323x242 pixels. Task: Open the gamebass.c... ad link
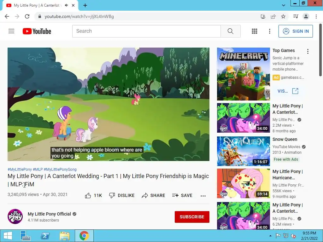click(x=292, y=78)
